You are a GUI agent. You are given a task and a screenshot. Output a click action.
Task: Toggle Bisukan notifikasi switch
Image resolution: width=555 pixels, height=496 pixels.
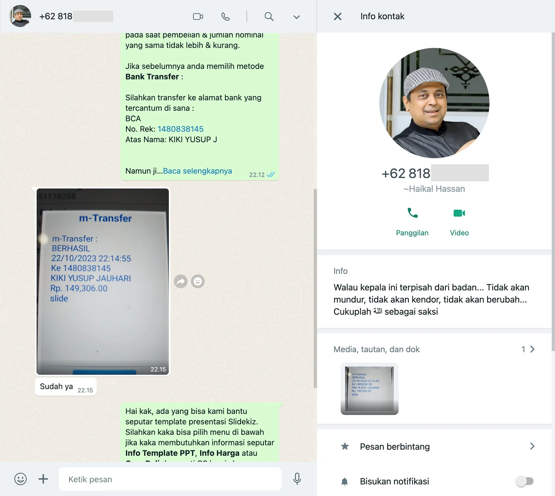coord(524,481)
